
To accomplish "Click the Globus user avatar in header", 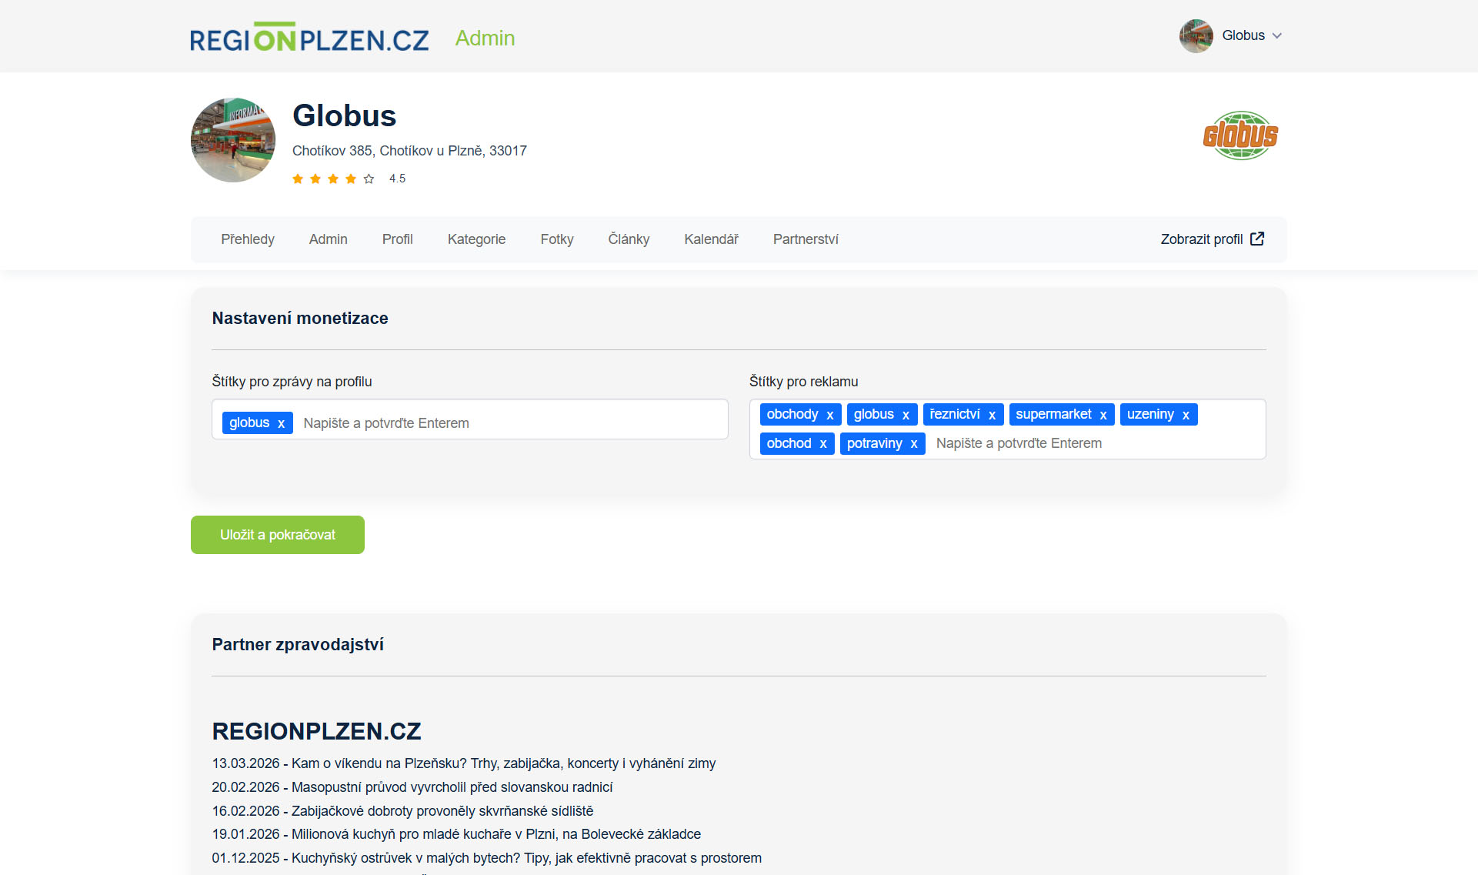I will click(1196, 36).
